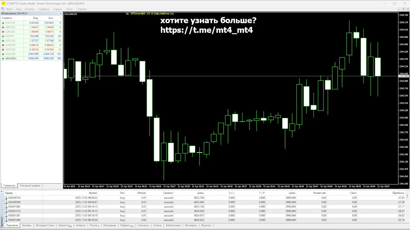Click the order icon for 656299730
Screen dimensions: 410x230
point(6,198)
